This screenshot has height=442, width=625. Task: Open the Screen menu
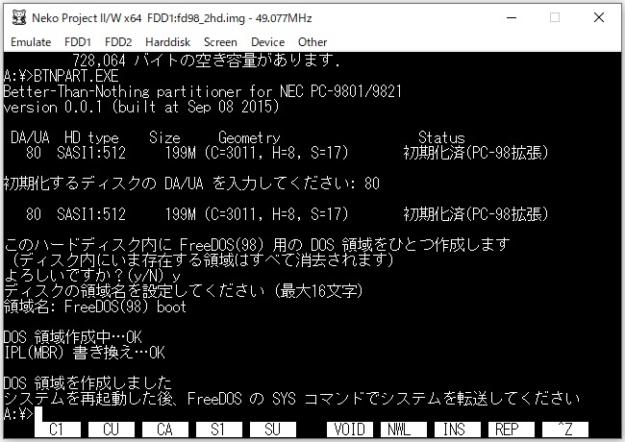pyautogui.click(x=220, y=42)
